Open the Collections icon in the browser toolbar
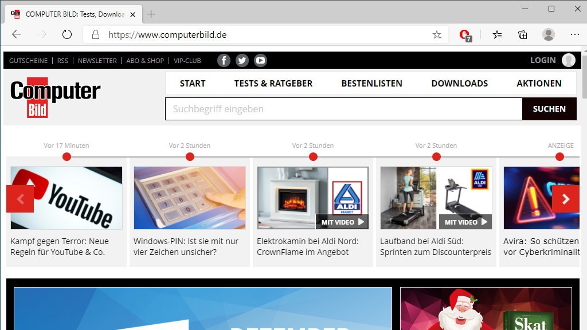 (x=522, y=34)
